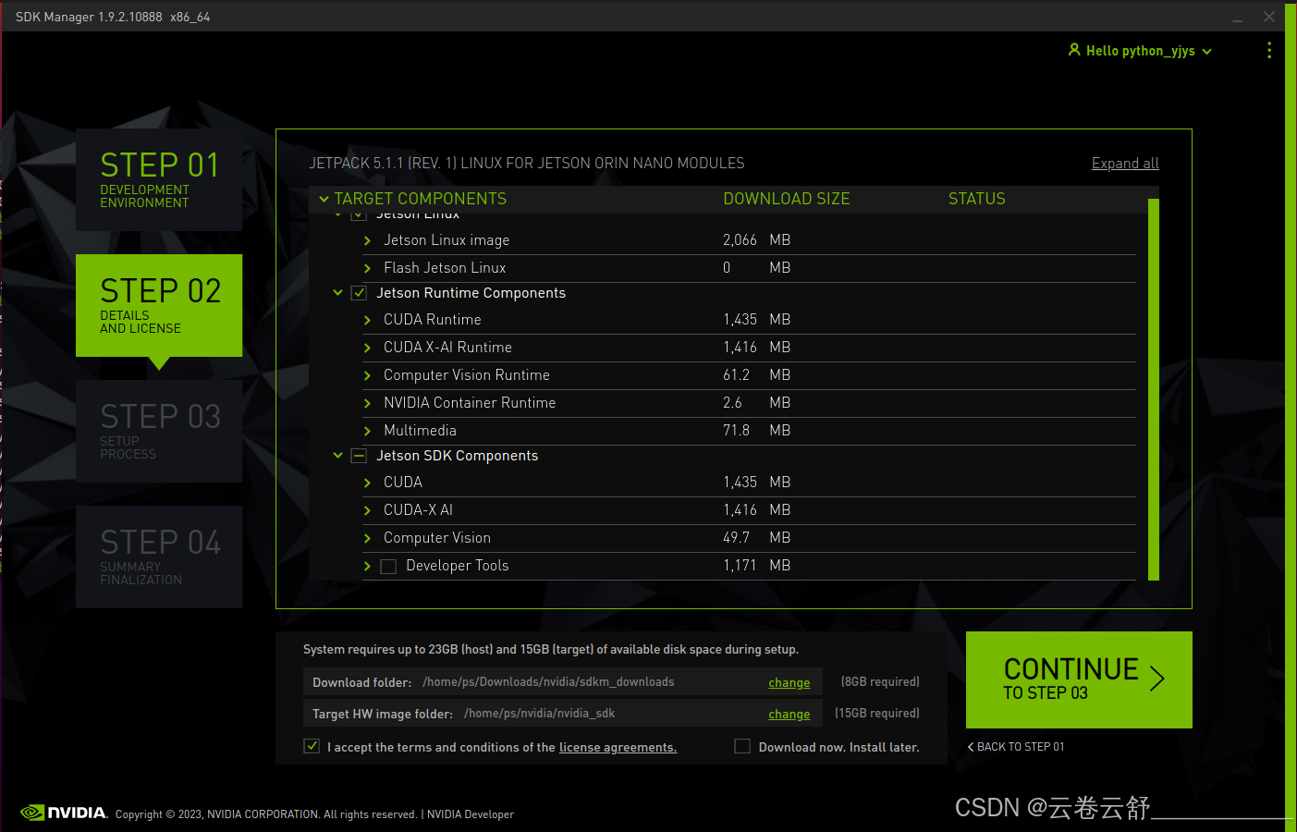Collapse the Jetson Runtime Components group
Screen dimensions: 1297x832
point(337,293)
